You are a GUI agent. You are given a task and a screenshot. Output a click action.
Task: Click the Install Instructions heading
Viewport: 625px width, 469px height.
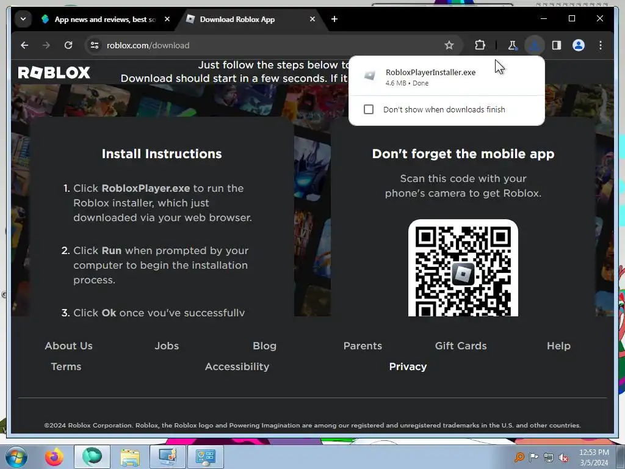162,154
